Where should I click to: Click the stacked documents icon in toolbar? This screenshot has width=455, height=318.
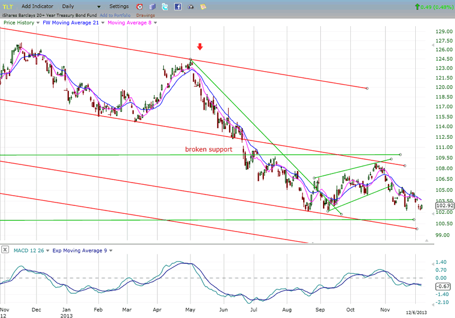click(152, 6)
